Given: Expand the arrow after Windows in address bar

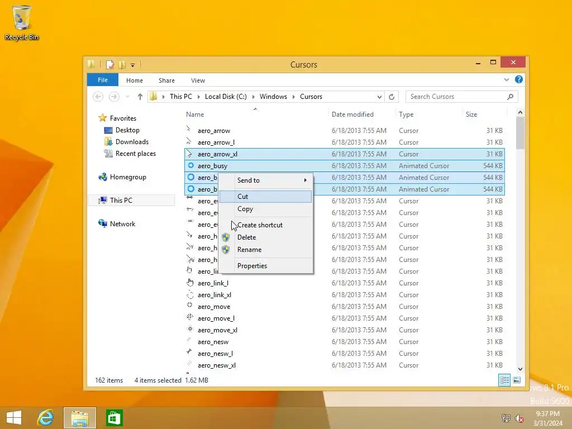Looking at the screenshot, I should pos(293,97).
